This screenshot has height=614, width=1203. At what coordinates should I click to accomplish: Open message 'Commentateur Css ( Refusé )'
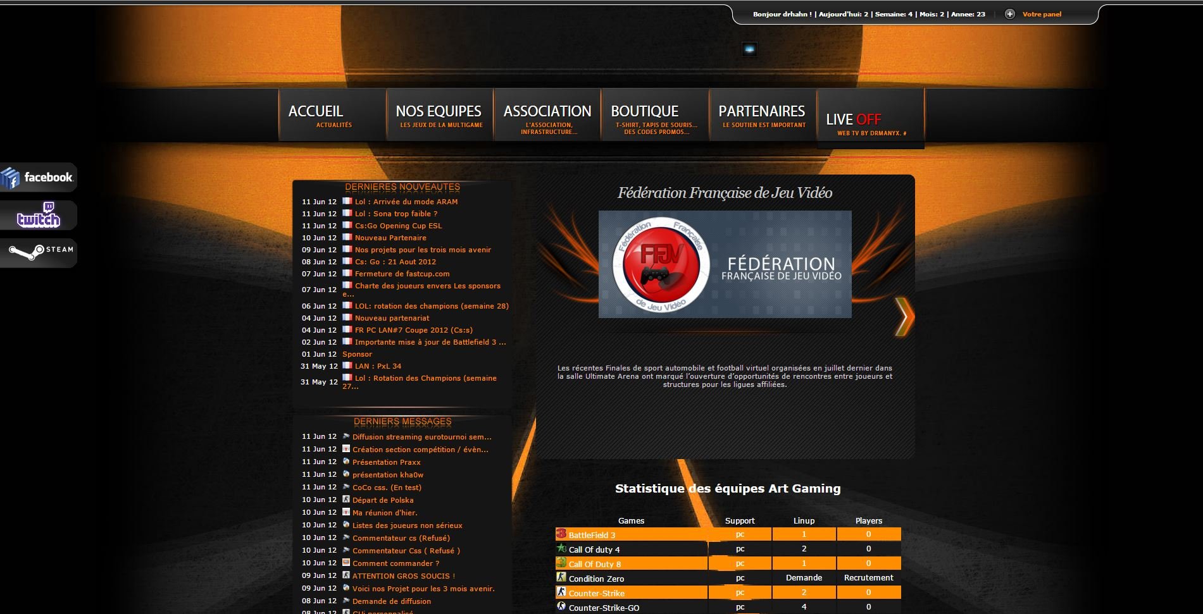pyautogui.click(x=406, y=551)
